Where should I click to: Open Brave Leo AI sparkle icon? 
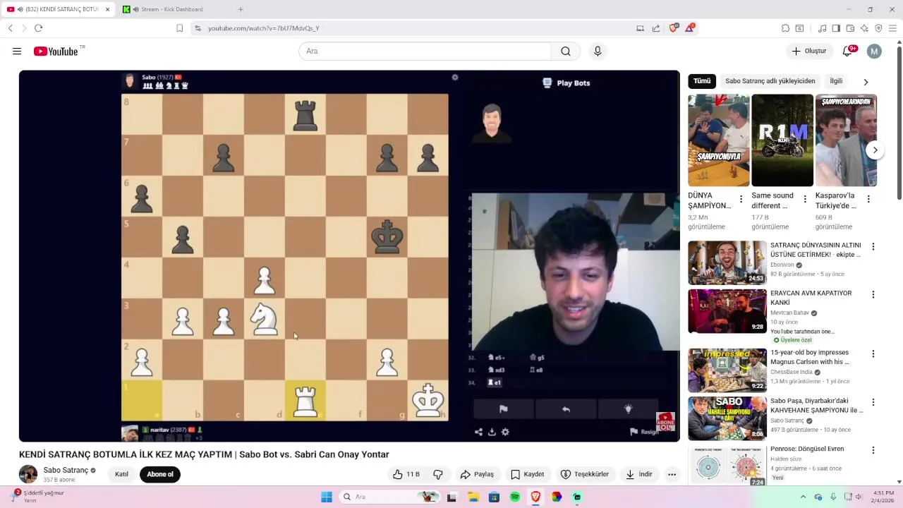(x=864, y=28)
